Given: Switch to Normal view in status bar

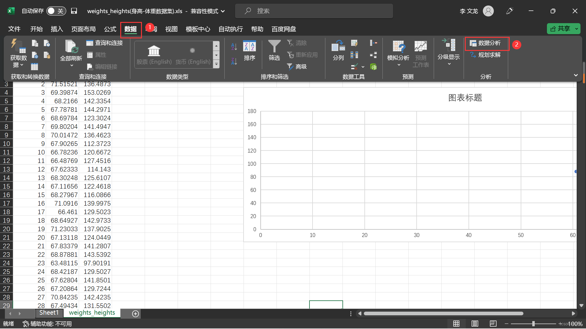Looking at the screenshot, I should click(456, 324).
